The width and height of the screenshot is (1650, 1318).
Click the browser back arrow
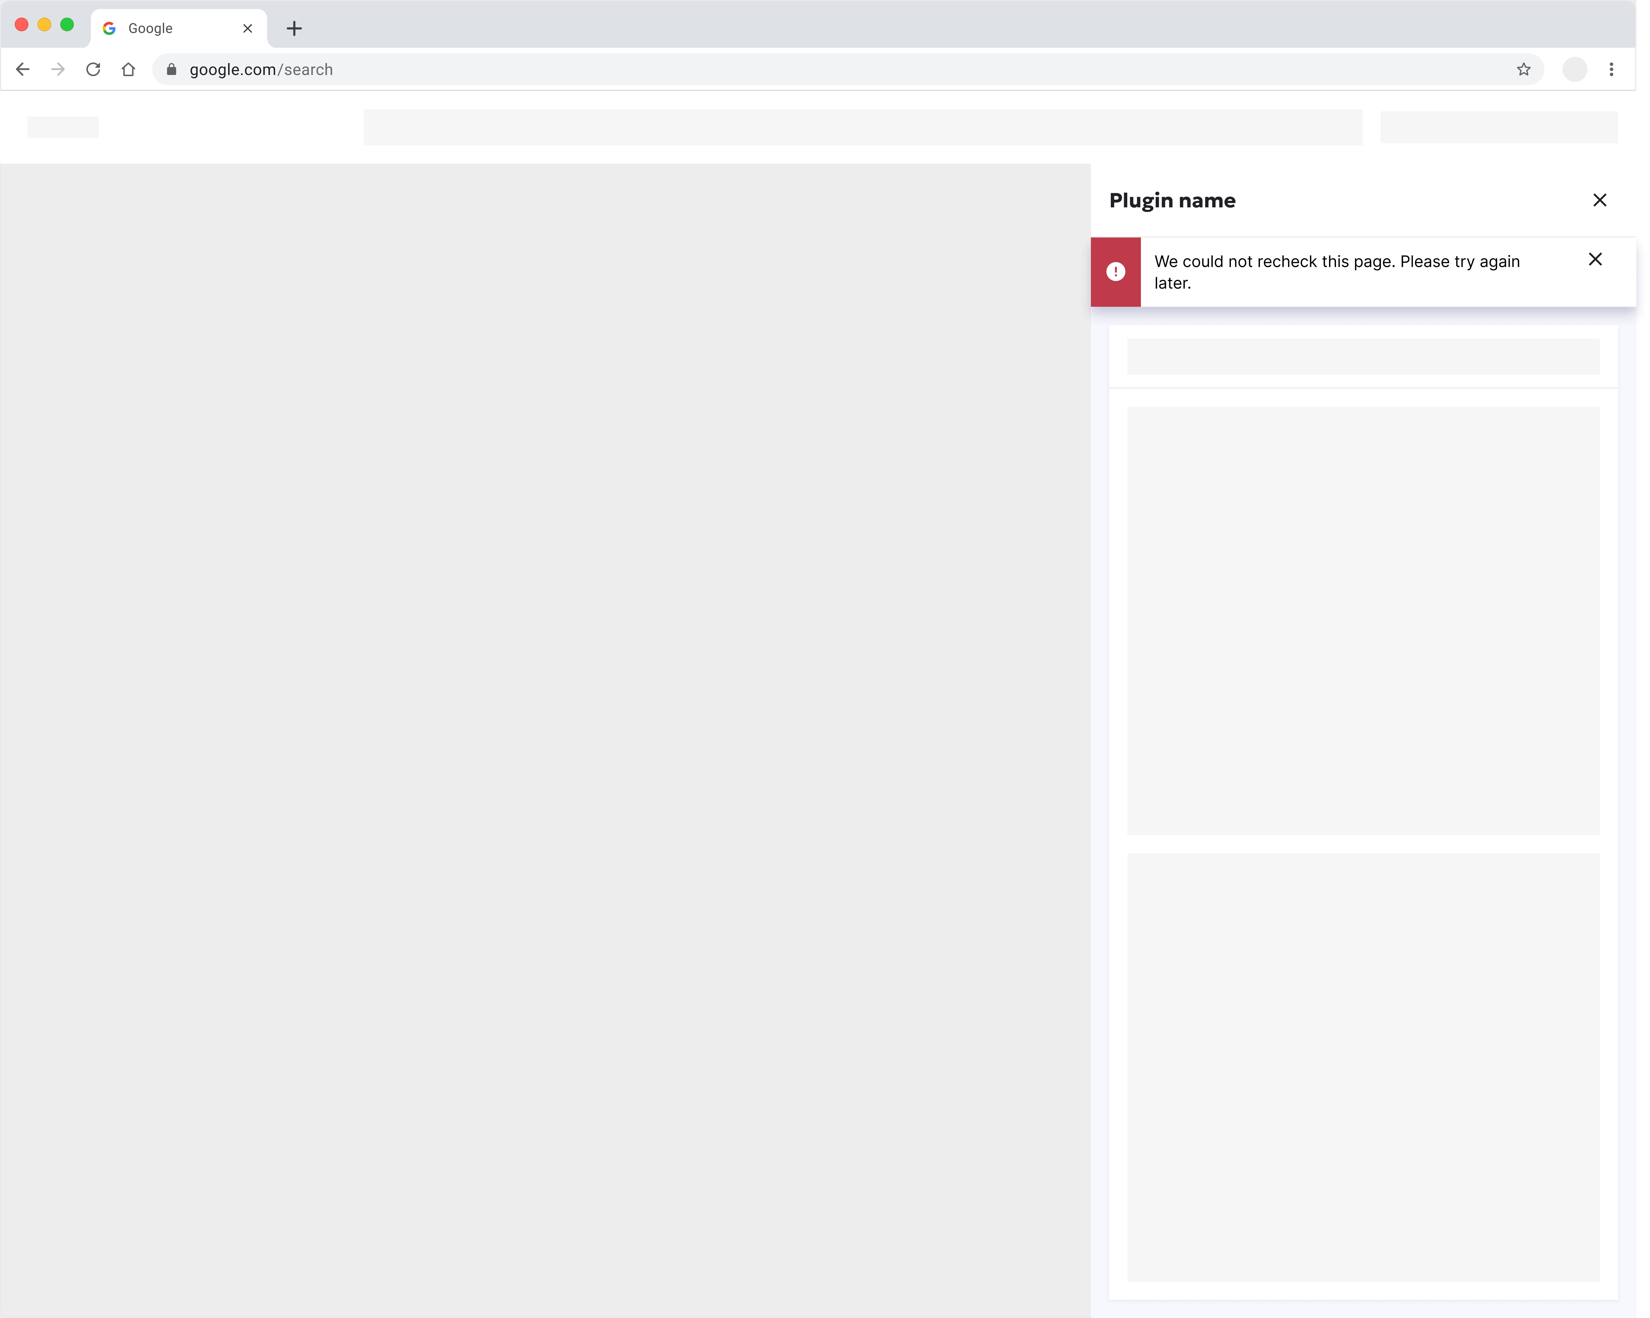point(23,70)
